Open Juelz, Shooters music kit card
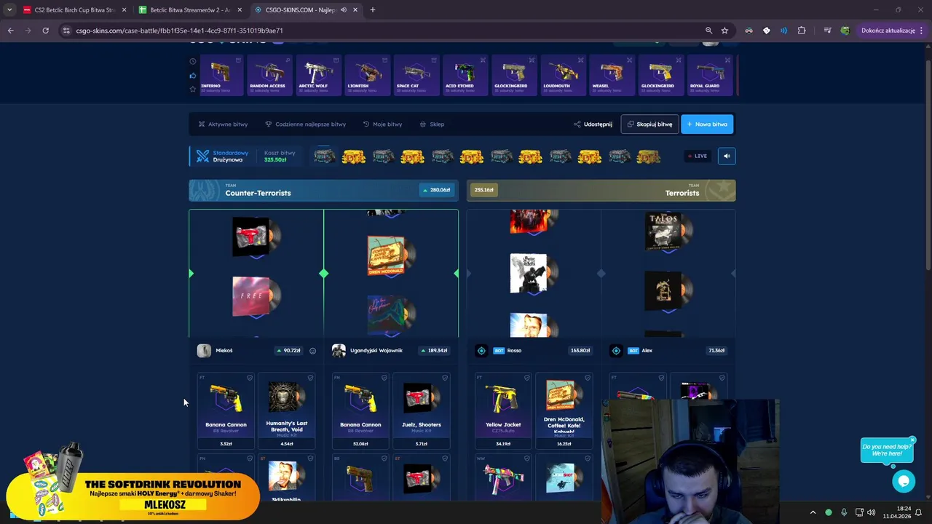Viewport: 932px width, 524px height. pos(422,411)
